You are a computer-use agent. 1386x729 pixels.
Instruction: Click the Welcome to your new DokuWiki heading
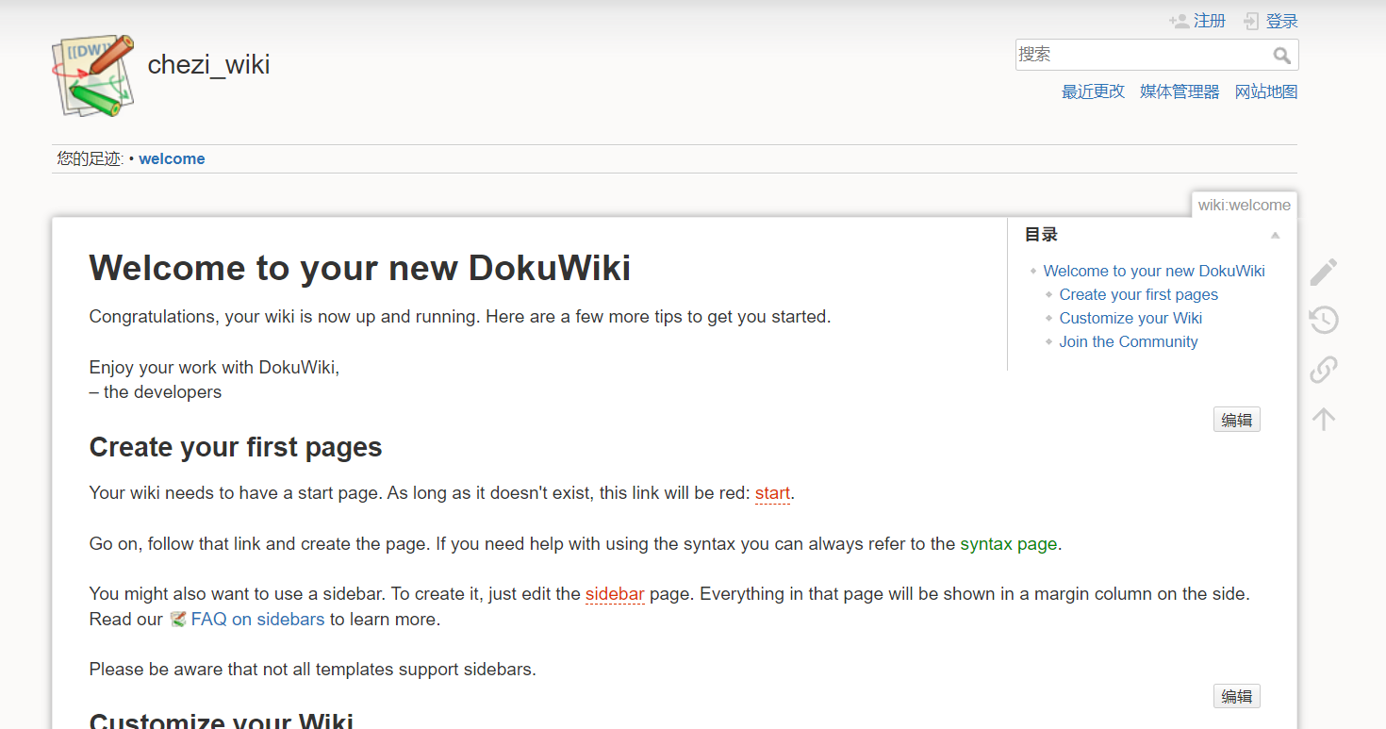click(360, 268)
